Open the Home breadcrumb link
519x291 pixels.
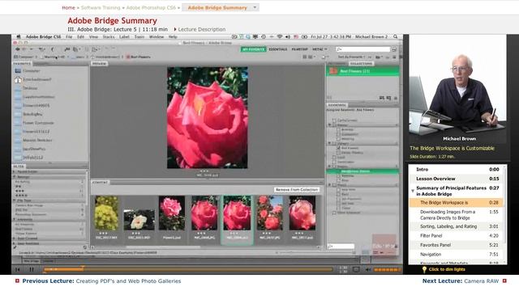pos(68,7)
